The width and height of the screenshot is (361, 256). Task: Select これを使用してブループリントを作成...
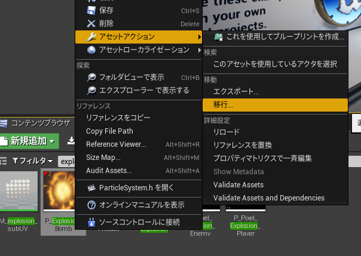tap(275, 37)
